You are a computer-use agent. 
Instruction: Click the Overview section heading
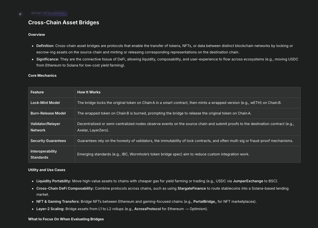(x=36, y=35)
